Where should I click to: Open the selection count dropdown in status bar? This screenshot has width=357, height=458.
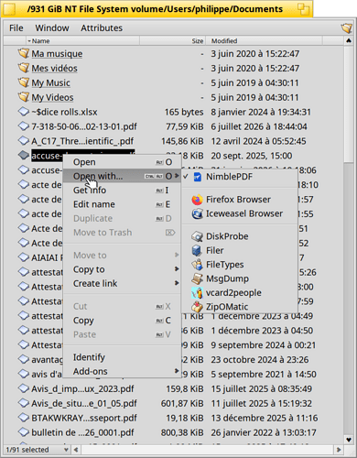point(66,450)
